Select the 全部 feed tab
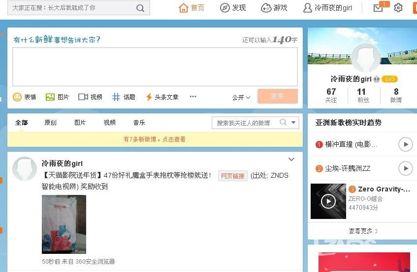 (21, 122)
